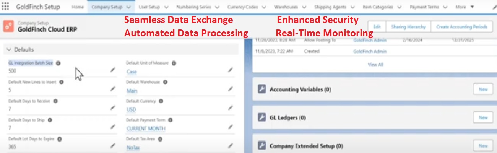Show info for Default New Lines to Insert
Image resolution: width=497 pixels, height=153 pixels.
(62, 82)
